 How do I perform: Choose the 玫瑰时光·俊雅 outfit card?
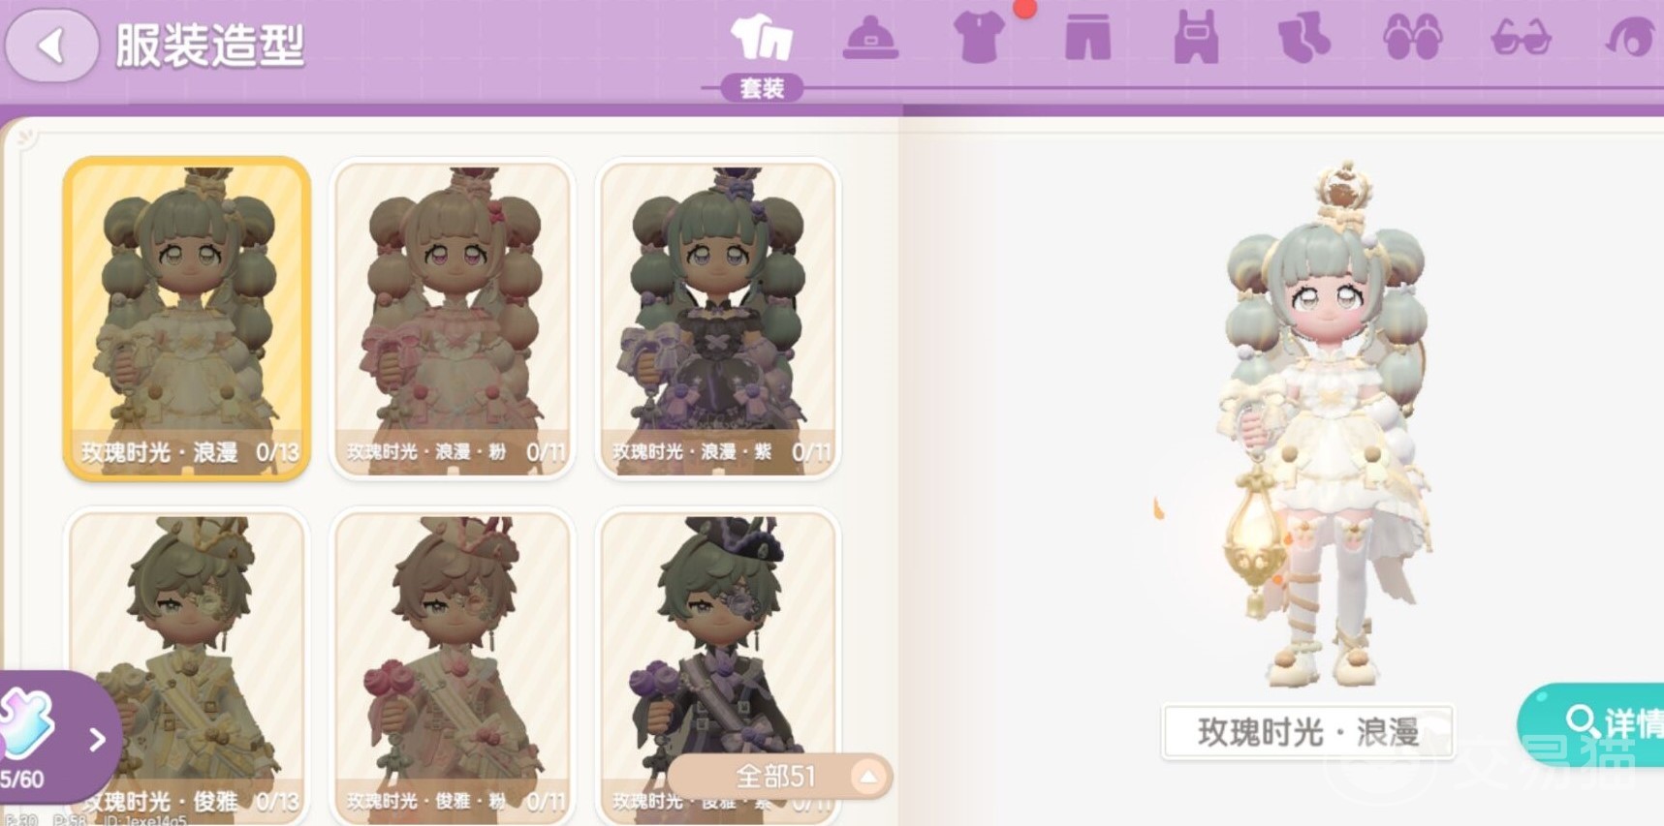coord(187,666)
